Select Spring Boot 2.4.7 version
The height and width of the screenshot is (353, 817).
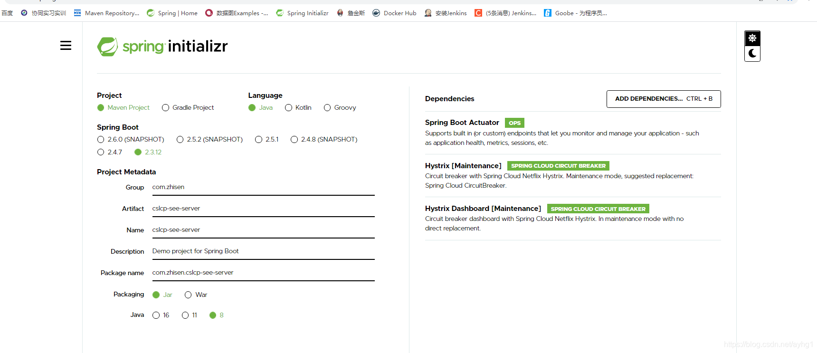(110, 153)
